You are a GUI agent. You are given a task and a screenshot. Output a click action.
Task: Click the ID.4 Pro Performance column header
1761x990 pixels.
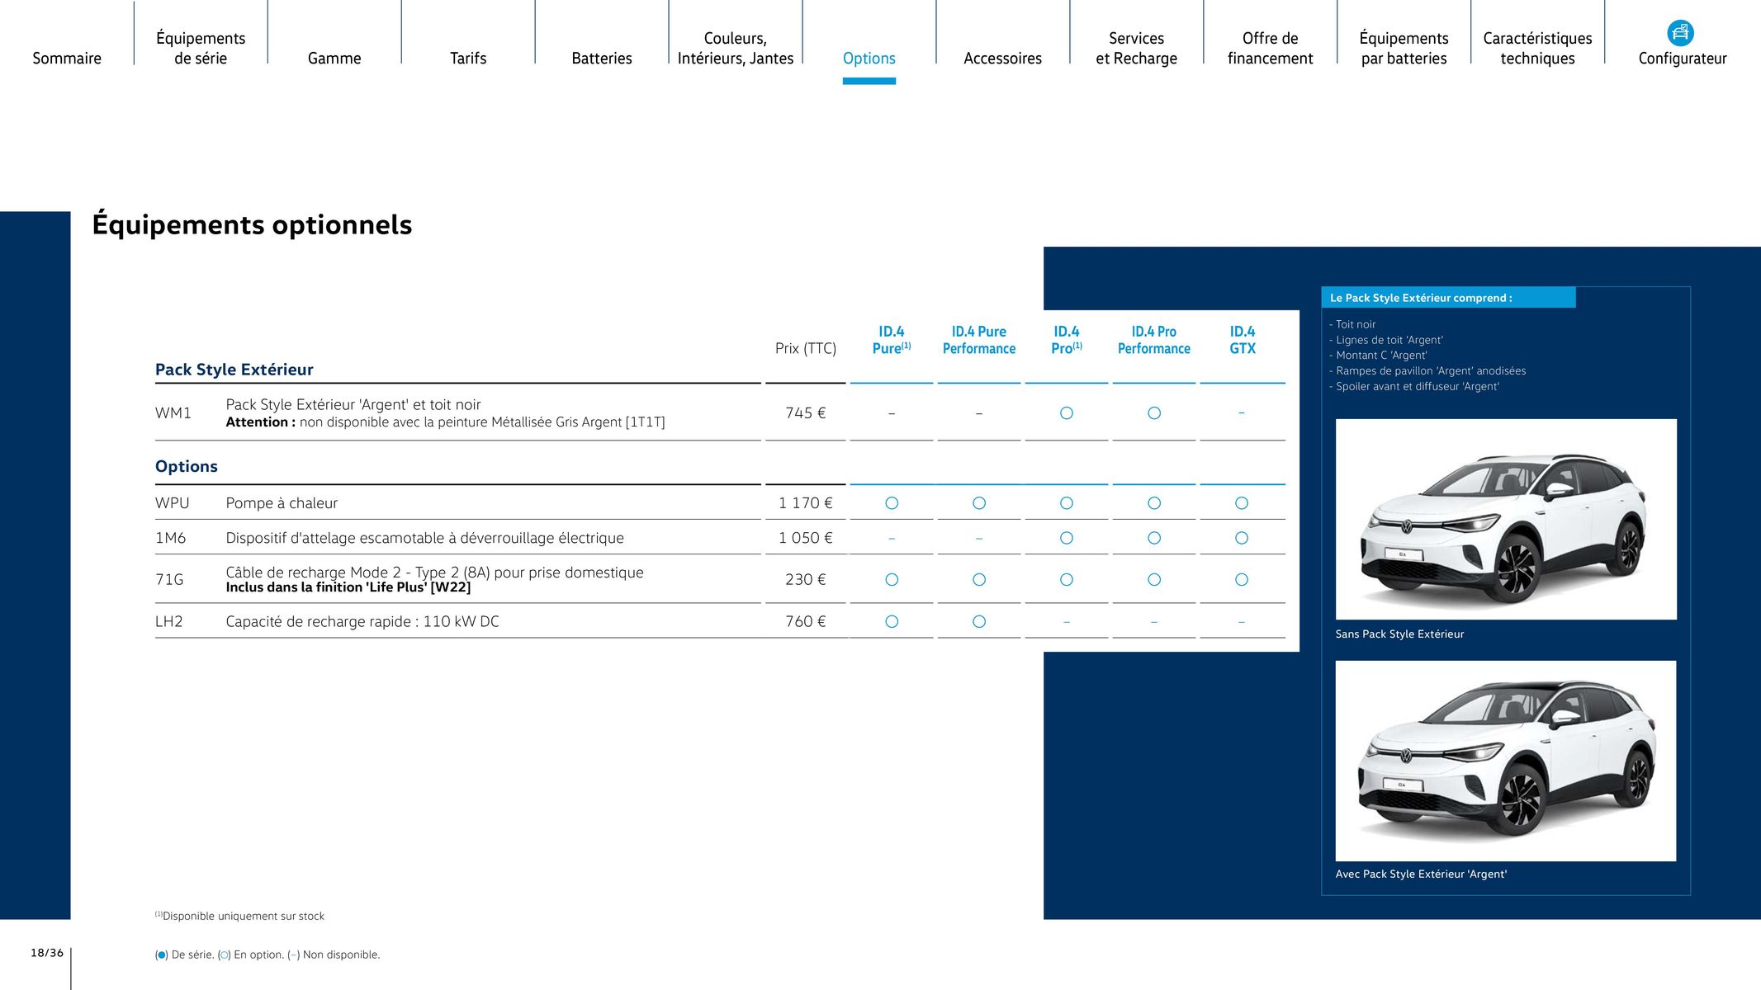[1154, 340]
